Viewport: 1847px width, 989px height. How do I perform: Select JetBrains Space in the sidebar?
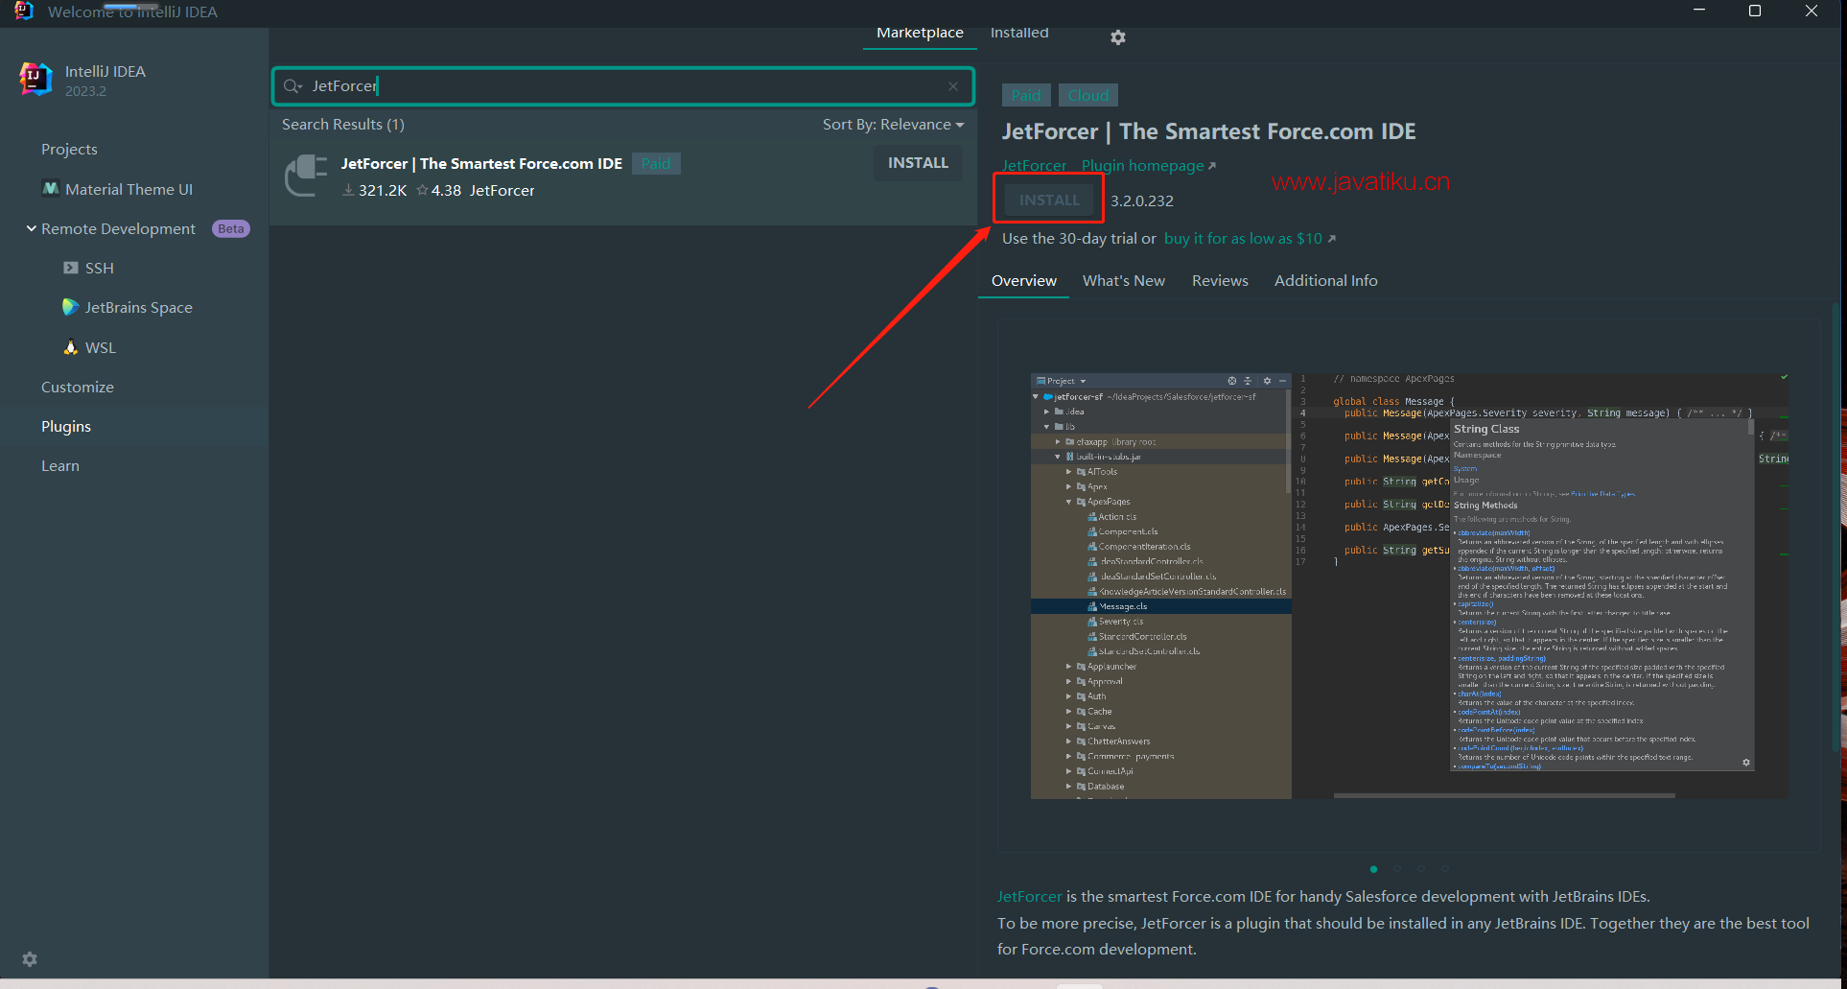[x=138, y=308]
